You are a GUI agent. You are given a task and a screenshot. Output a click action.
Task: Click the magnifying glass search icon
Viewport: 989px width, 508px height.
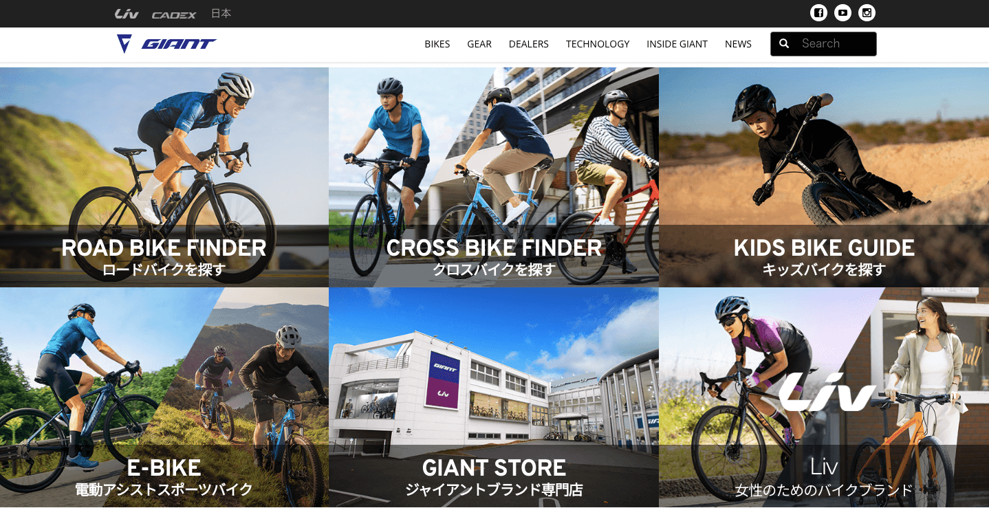point(784,44)
